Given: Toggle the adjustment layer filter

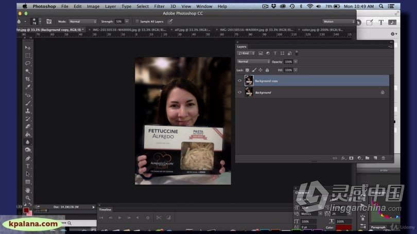Looking at the screenshot, I should click(x=268, y=53).
